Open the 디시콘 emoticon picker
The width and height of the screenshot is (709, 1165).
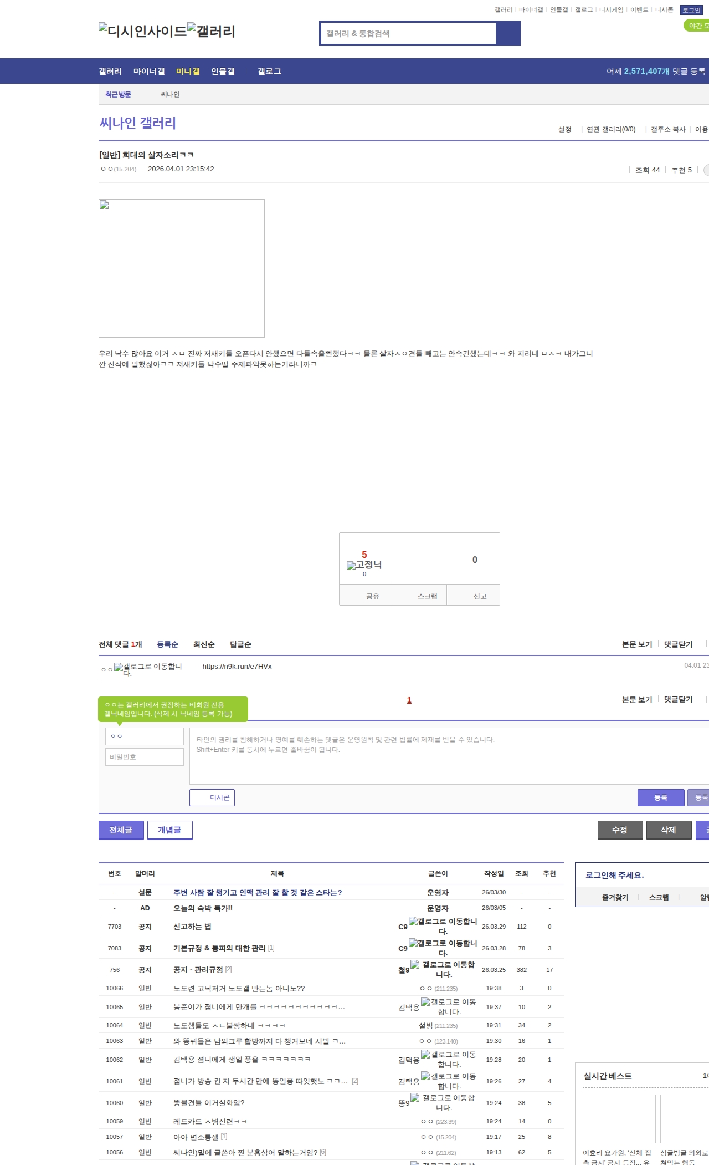pyautogui.click(x=212, y=797)
